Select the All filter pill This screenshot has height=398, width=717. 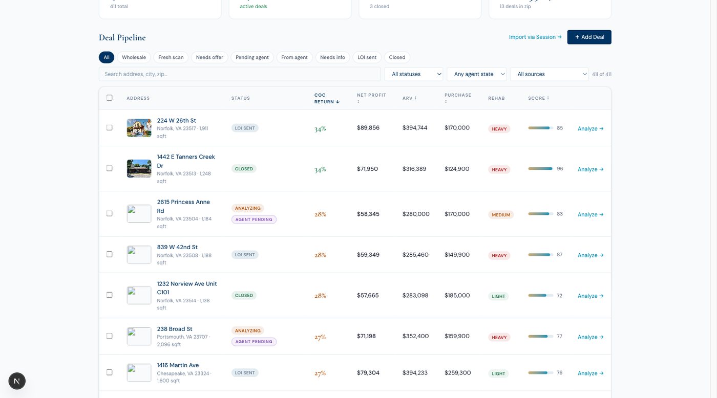pyautogui.click(x=107, y=57)
